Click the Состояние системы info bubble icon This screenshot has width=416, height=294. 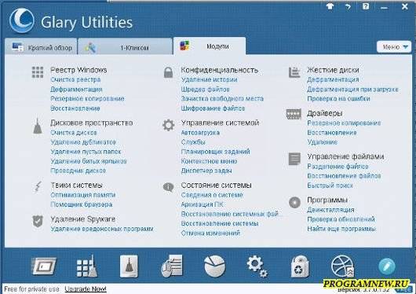tap(168, 187)
